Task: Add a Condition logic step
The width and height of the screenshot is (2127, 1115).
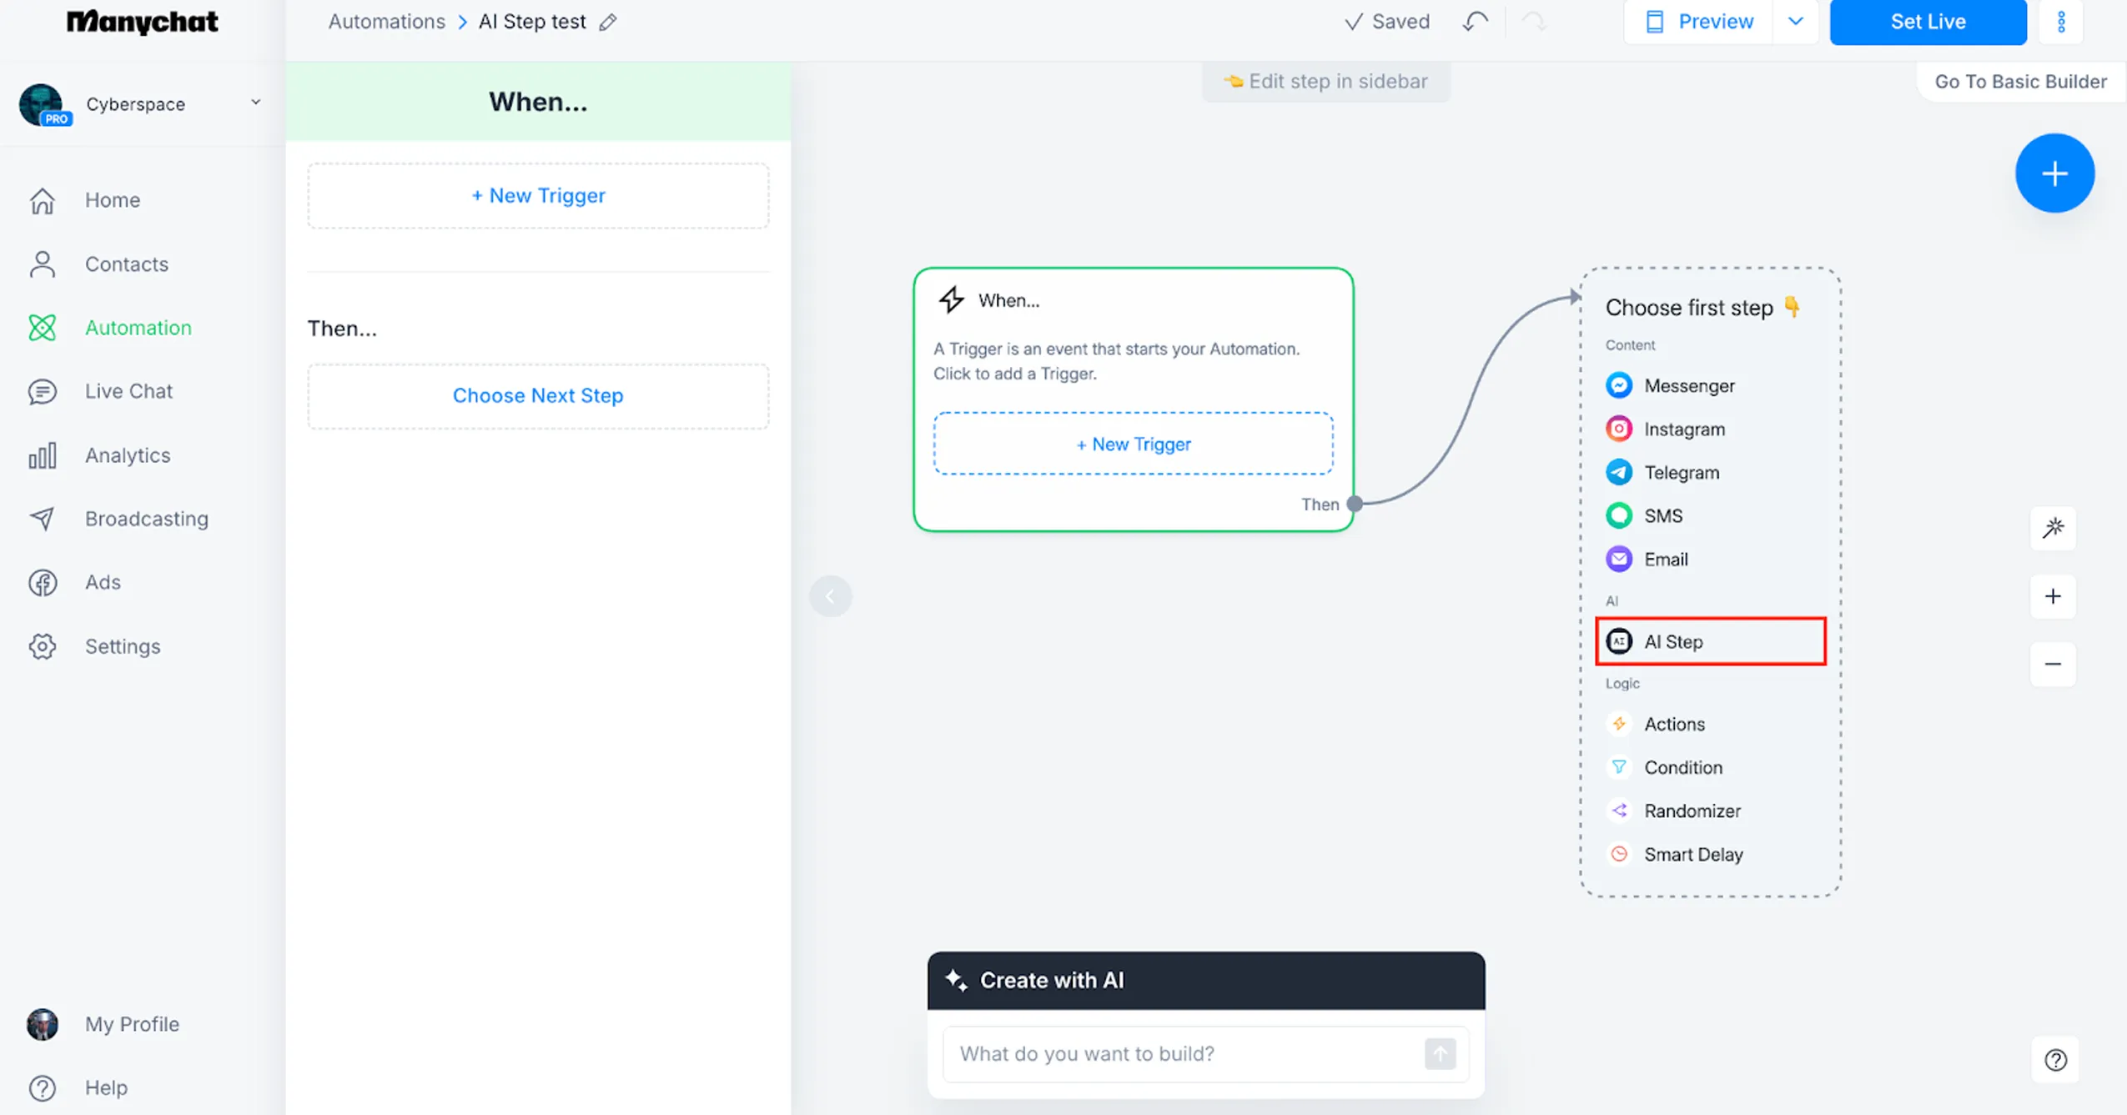Action: 1682,767
